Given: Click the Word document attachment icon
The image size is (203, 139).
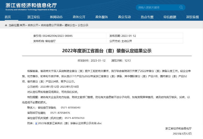Looking at the screenshot, I should pos(36,123).
